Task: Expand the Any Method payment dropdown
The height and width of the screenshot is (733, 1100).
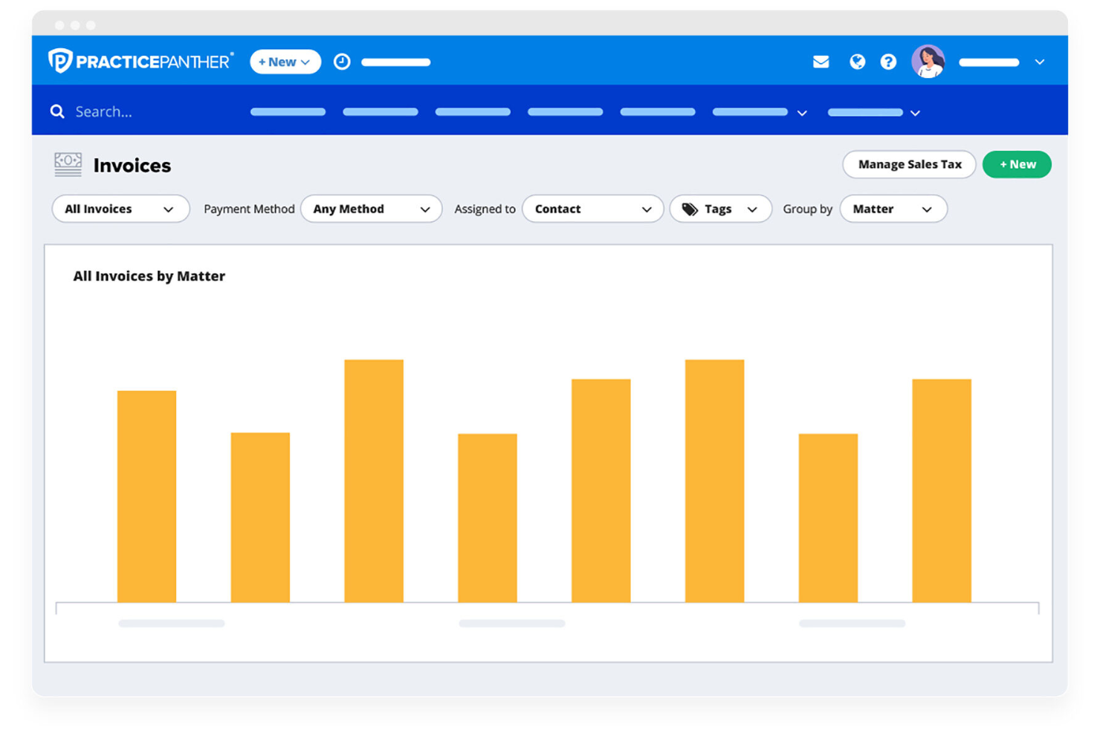Action: click(371, 209)
